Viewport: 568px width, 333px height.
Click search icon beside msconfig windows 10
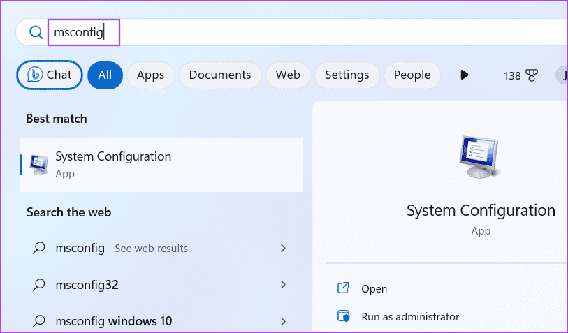[38, 320]
